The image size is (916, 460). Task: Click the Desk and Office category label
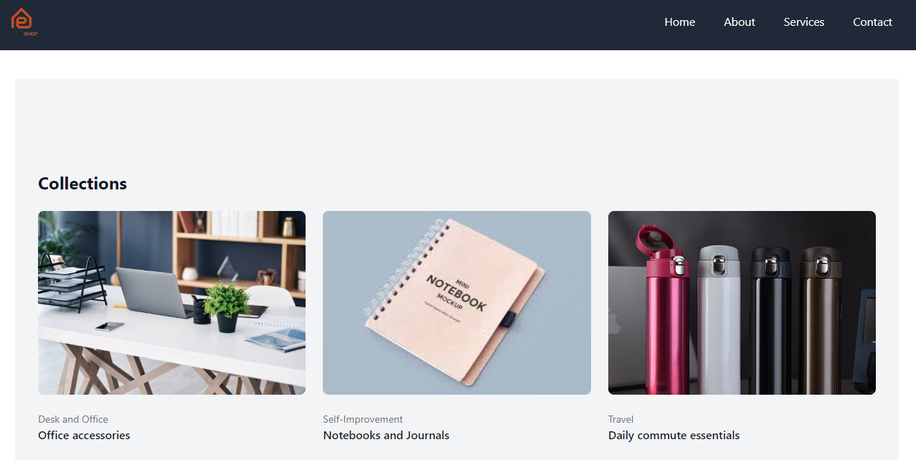[x=73, y=419]
